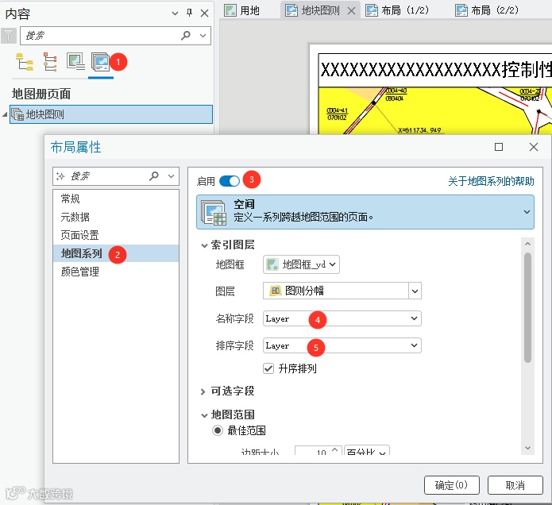Close the 布局属性 dialog

click(534, 147)
